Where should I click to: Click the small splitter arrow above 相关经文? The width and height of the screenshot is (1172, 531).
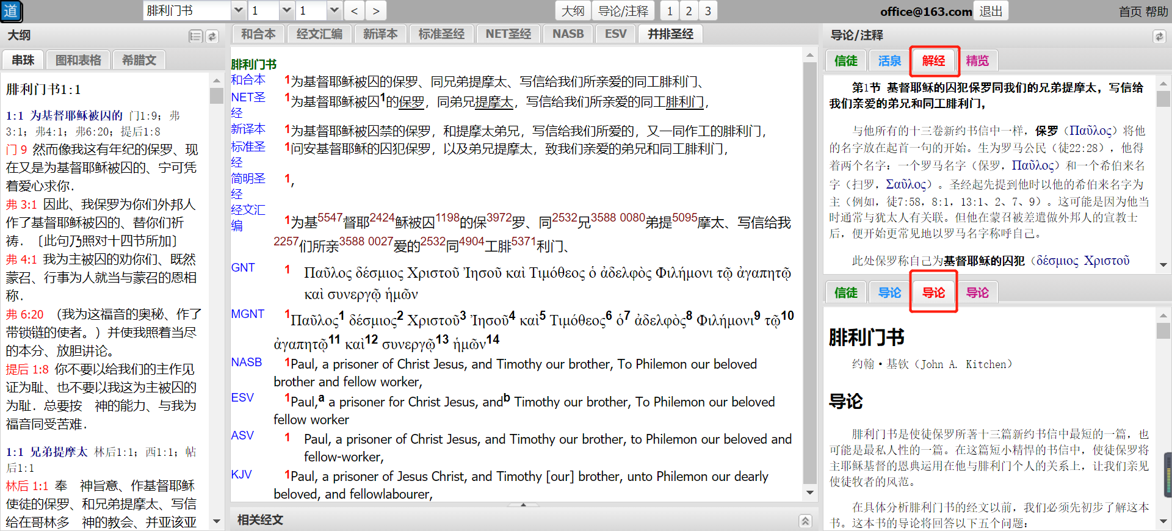[523, 505]
